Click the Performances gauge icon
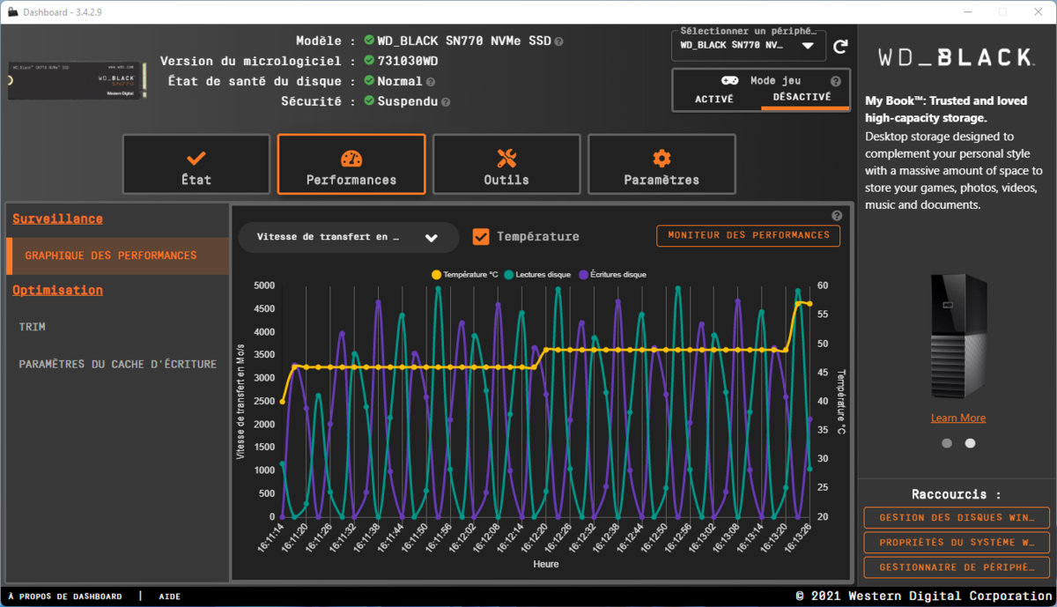The height and width of the screenshot is (607, 1057). coord(351,158)
